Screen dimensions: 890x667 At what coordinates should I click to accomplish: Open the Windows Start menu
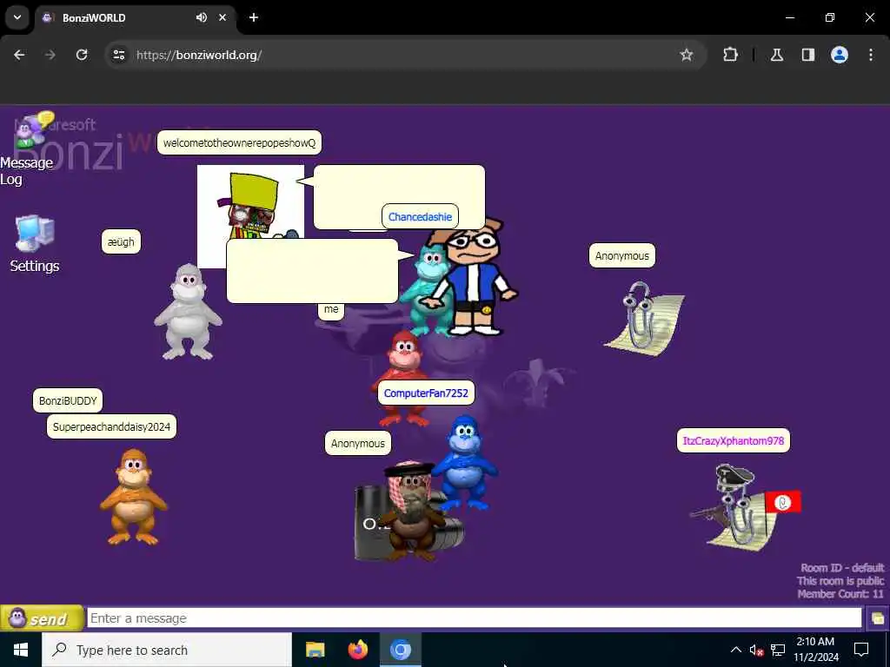[x=21, y=650]
